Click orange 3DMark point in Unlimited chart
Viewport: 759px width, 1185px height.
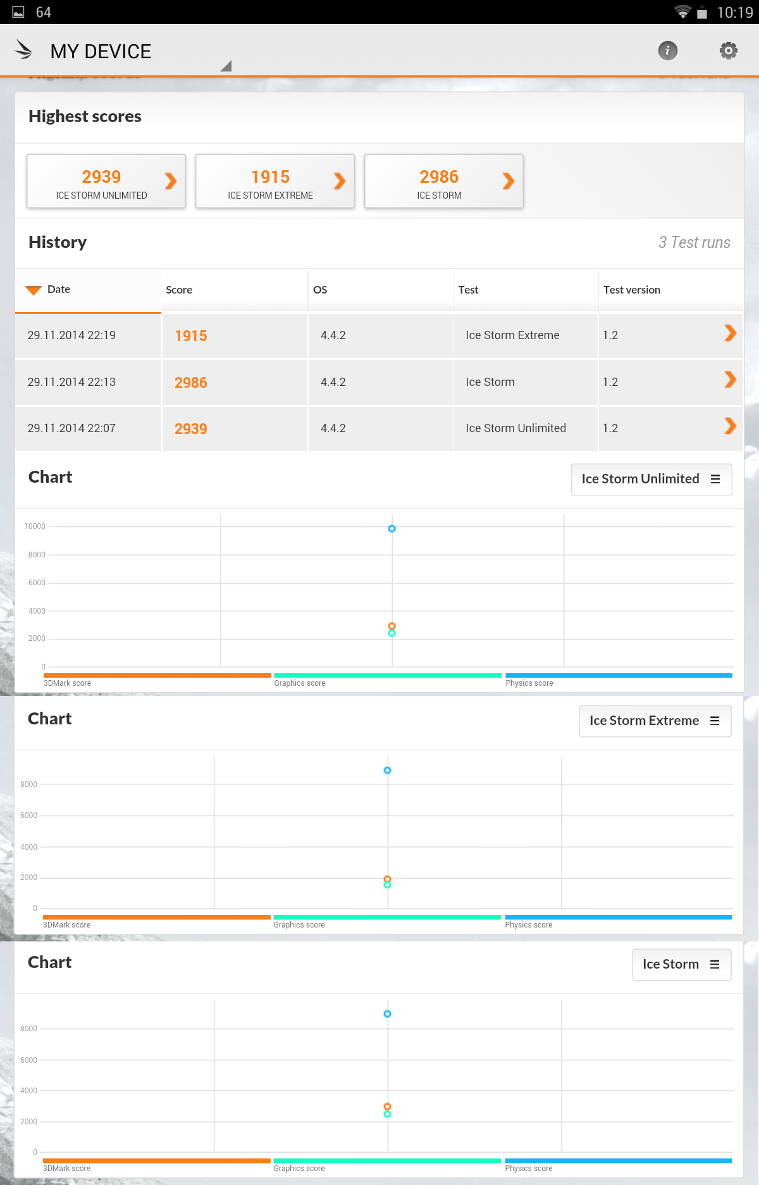(x=392, y=626)
